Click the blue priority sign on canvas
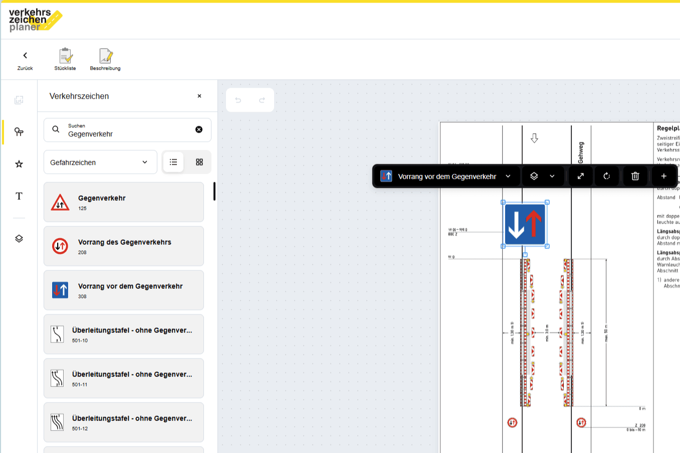The height and width of the screenshot is (453, 680). [525, 224]
